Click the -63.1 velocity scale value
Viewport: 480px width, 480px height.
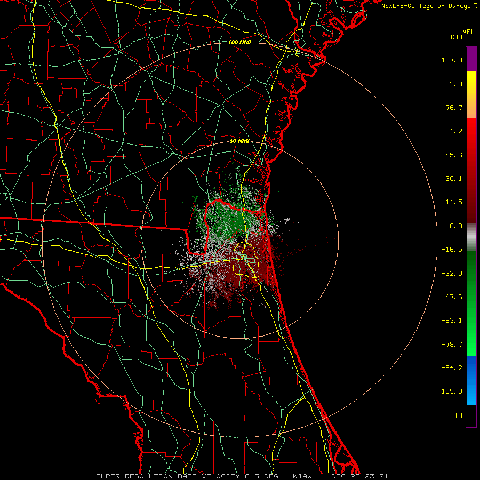(452, 321)
